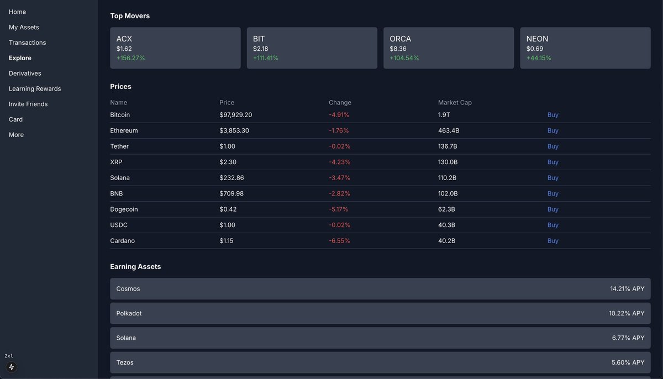Viewport: 663px width, 379px height.
Task: Click the $3,853.30 Ethereum price
Action: [234, 131]
